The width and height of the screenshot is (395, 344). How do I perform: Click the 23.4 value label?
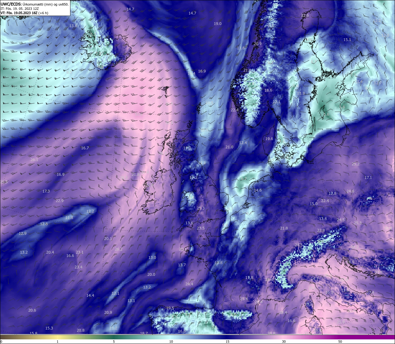(x=78, y=267)
